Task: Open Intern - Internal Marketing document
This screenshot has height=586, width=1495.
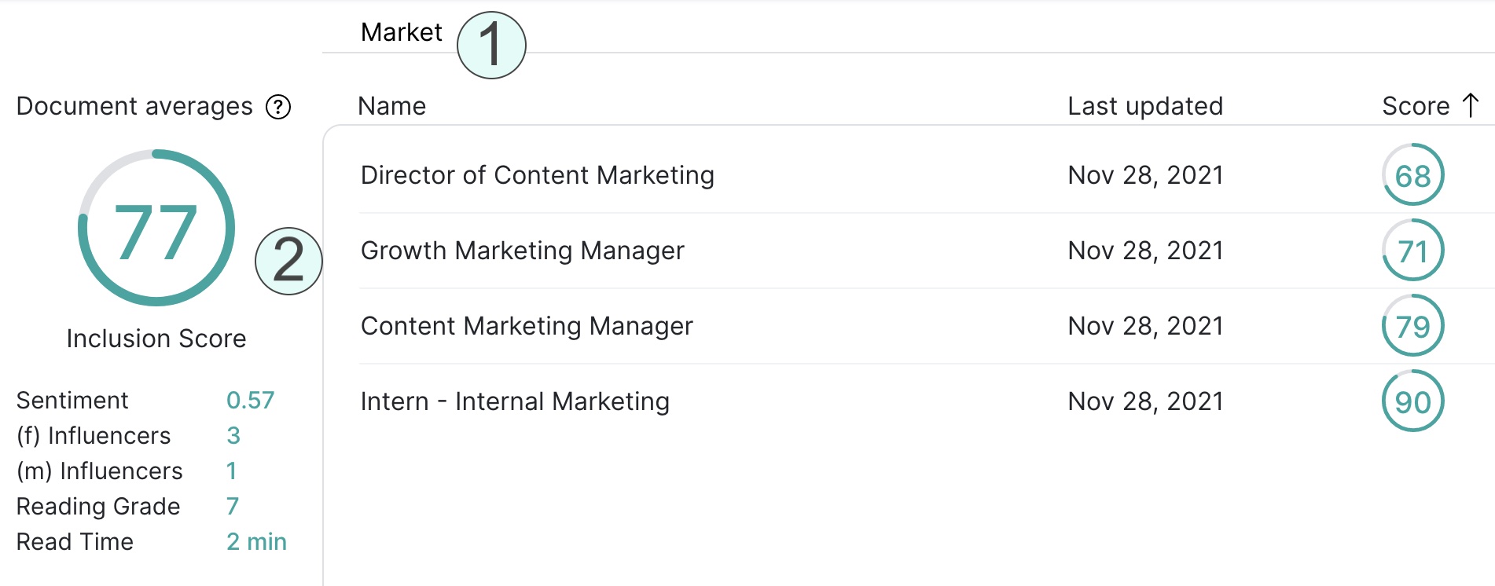Action: click(515, 401)
